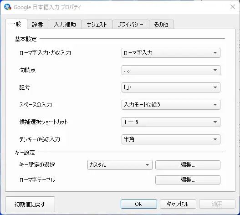Open the 句読点 punctuation dropdown
Screen dimensions: 240x215
171,70
